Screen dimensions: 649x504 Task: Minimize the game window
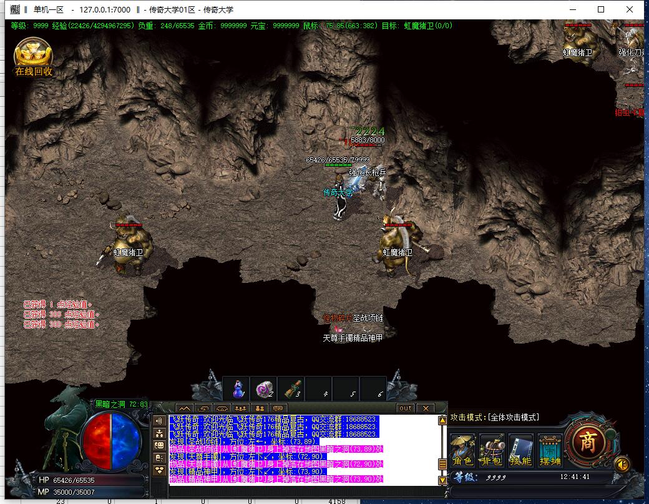(573, 9)
